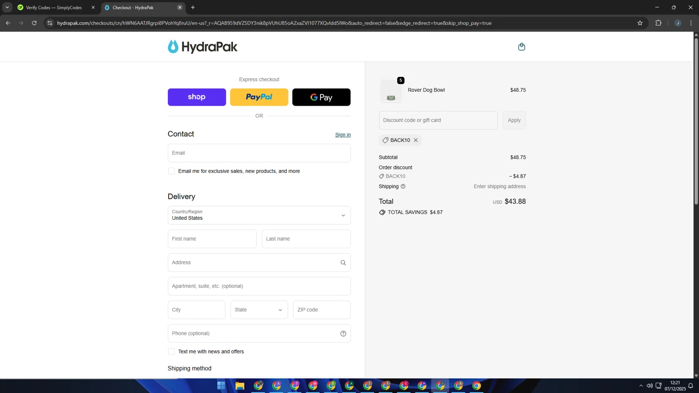Click the Discount code or gift card field
699x393 pixels.
coord(438,120)
